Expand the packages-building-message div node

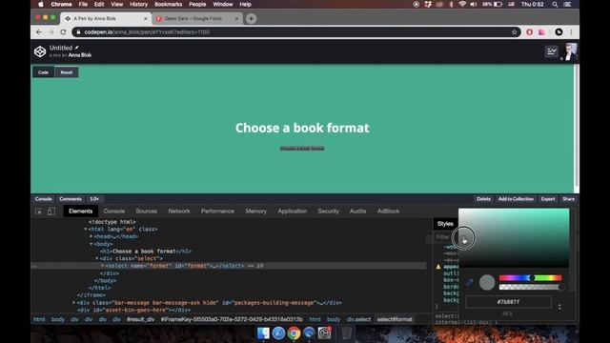tap(74, 303)
